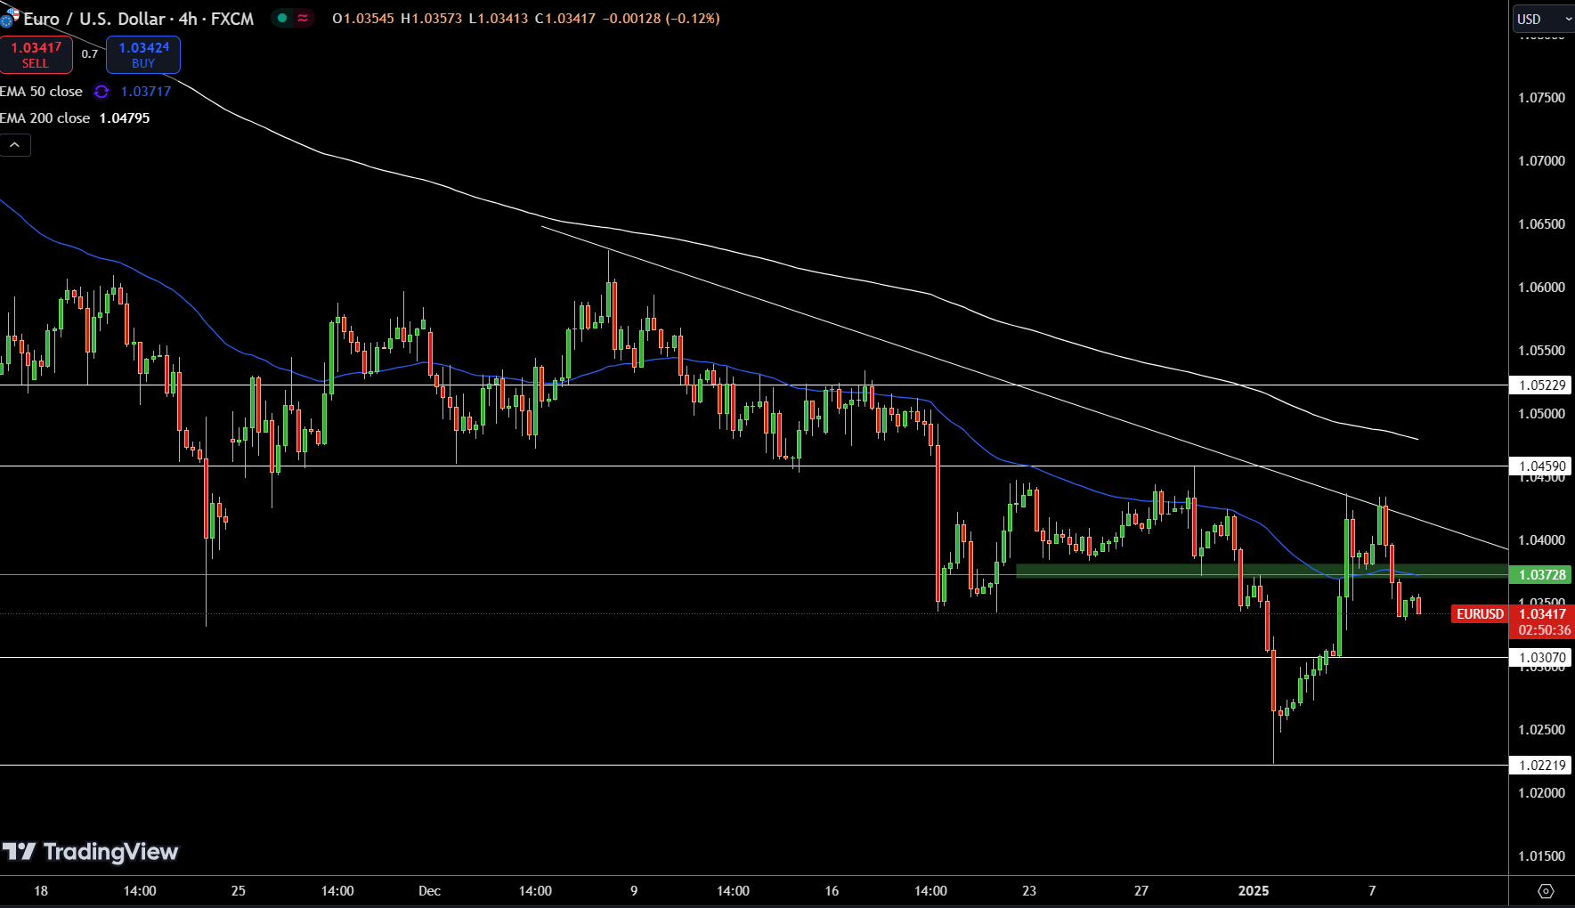Click the EMA 50 purple refresh icon
This screenshot has width=1575, height=908.
[x=101, y=92]
